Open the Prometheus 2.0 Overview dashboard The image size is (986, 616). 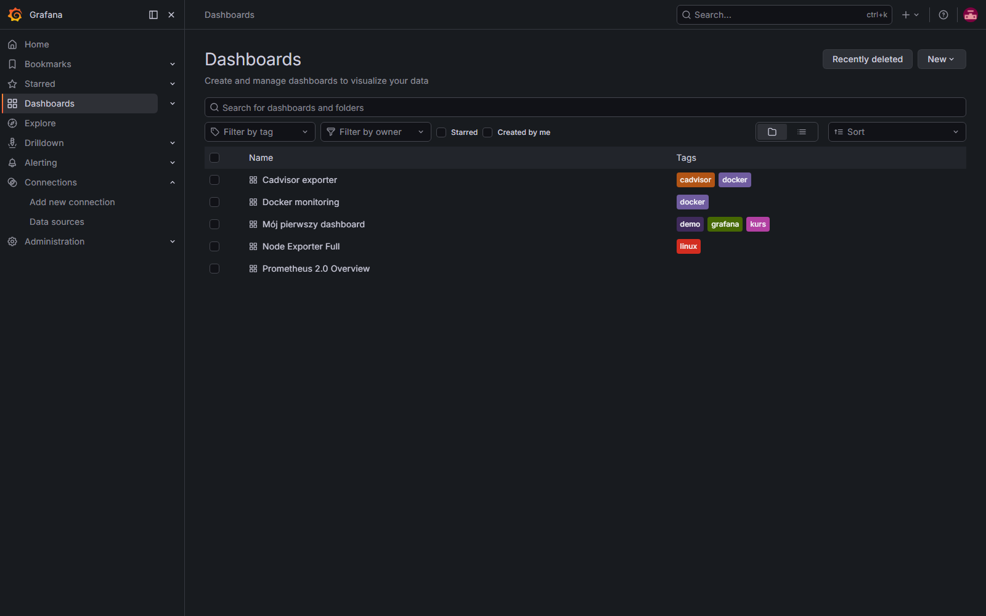[316, 269]
